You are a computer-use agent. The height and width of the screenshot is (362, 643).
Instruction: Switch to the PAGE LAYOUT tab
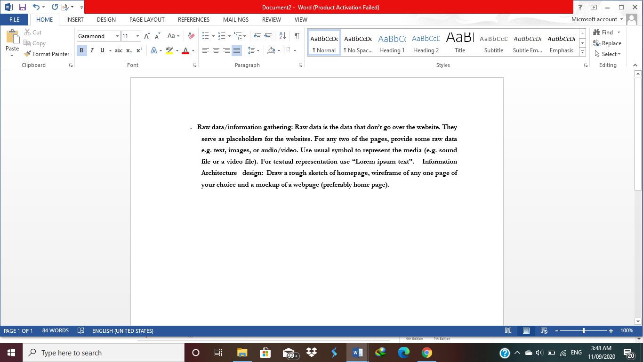coord(147,19)
